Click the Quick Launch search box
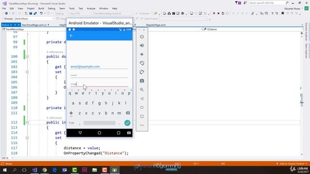This screenshot has width=310, height=174. click(268, 3)
